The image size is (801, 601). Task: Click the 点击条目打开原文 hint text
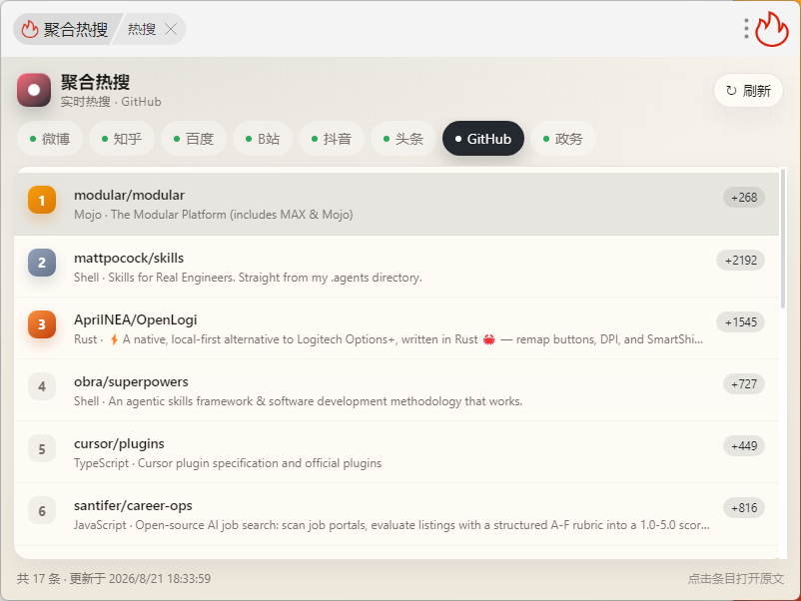coord(736,578)
